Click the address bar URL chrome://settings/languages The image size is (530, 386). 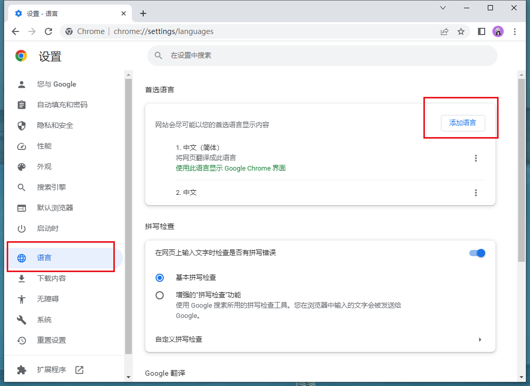(x=164, y=31)
